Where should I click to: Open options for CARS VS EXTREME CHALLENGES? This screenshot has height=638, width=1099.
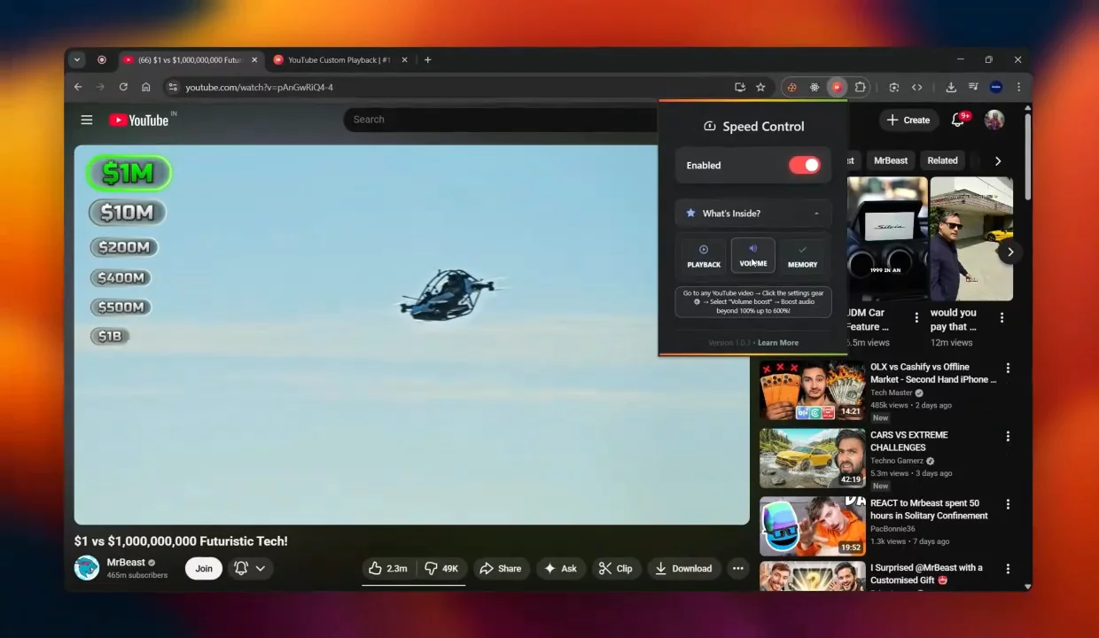1007,436
